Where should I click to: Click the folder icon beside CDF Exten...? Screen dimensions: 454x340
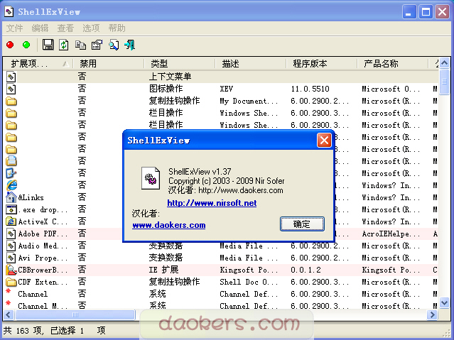tap(11, 282)
